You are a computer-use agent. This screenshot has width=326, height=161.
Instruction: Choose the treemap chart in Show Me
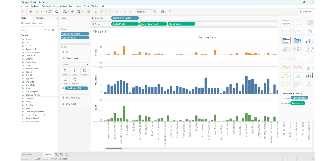tap(286, 49)
